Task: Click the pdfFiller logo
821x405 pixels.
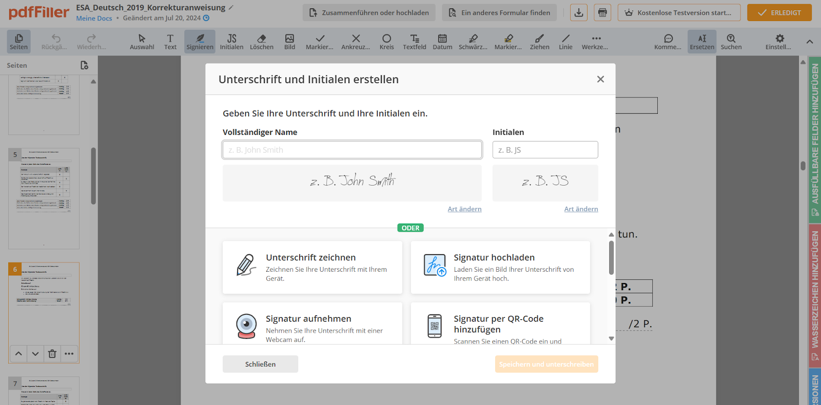Action: pyautogui.click(x=39, y=12)
